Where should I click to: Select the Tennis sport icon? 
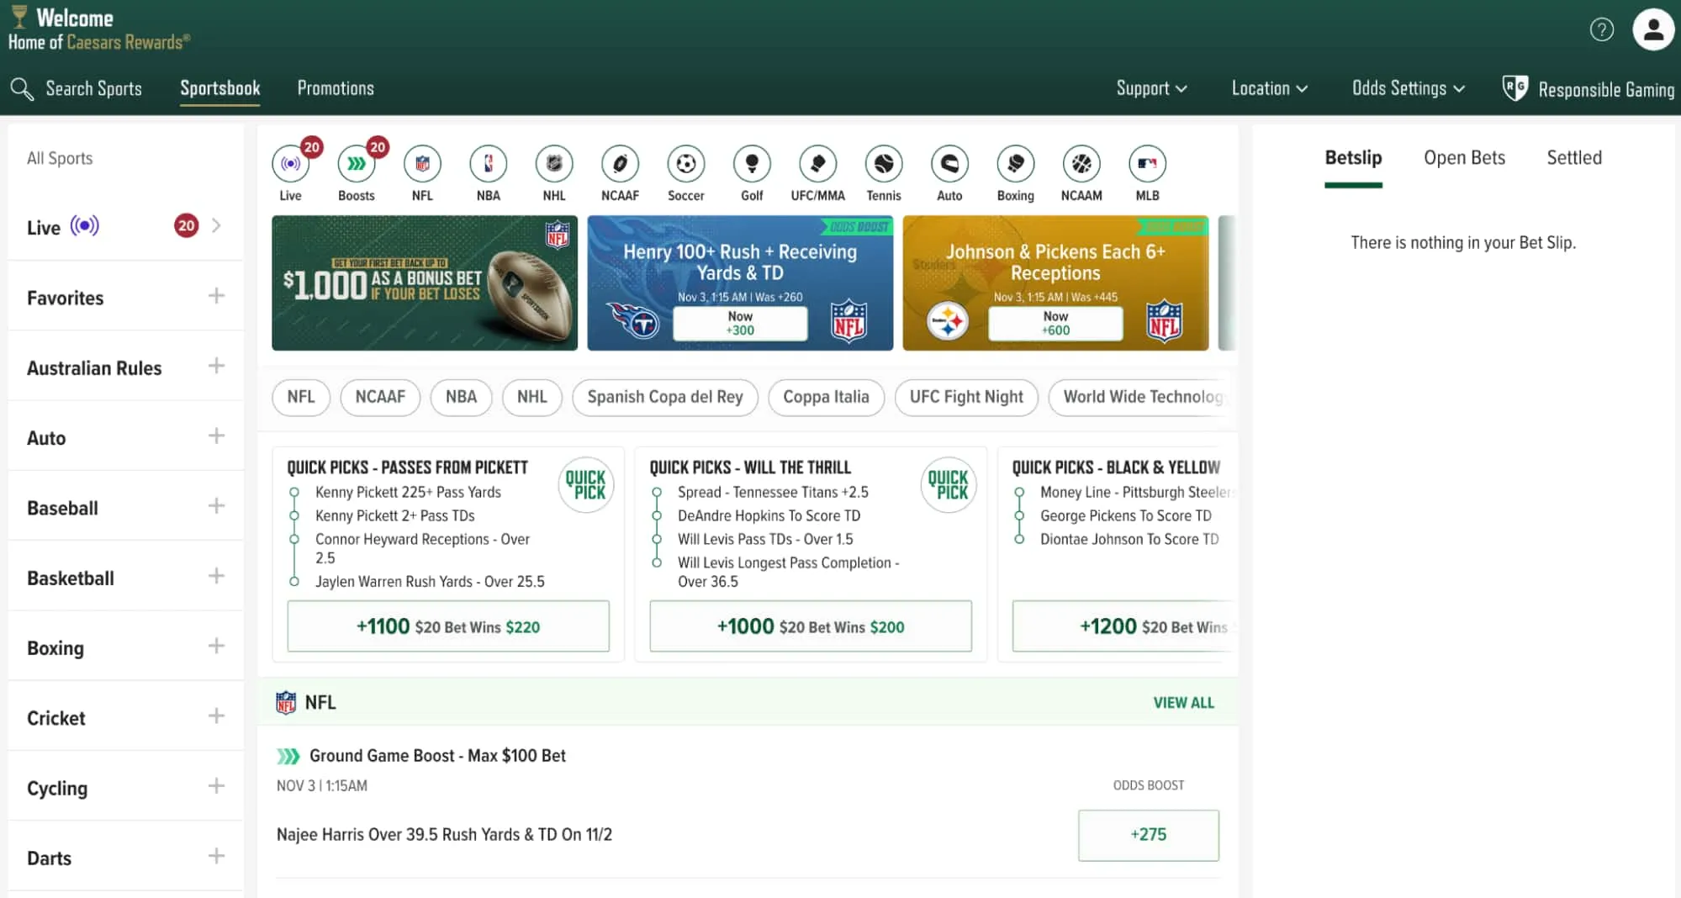tap(884, 164)
